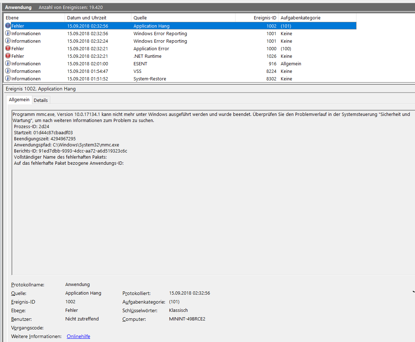415x342 pixels.
Task: Select the Allgemein tab
Action: pos(19,100)
